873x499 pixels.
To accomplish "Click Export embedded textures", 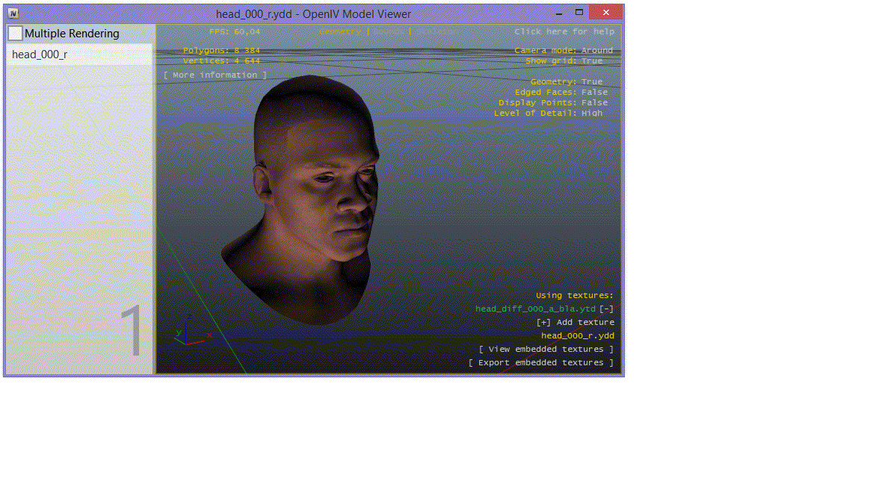I will point(540,363).
